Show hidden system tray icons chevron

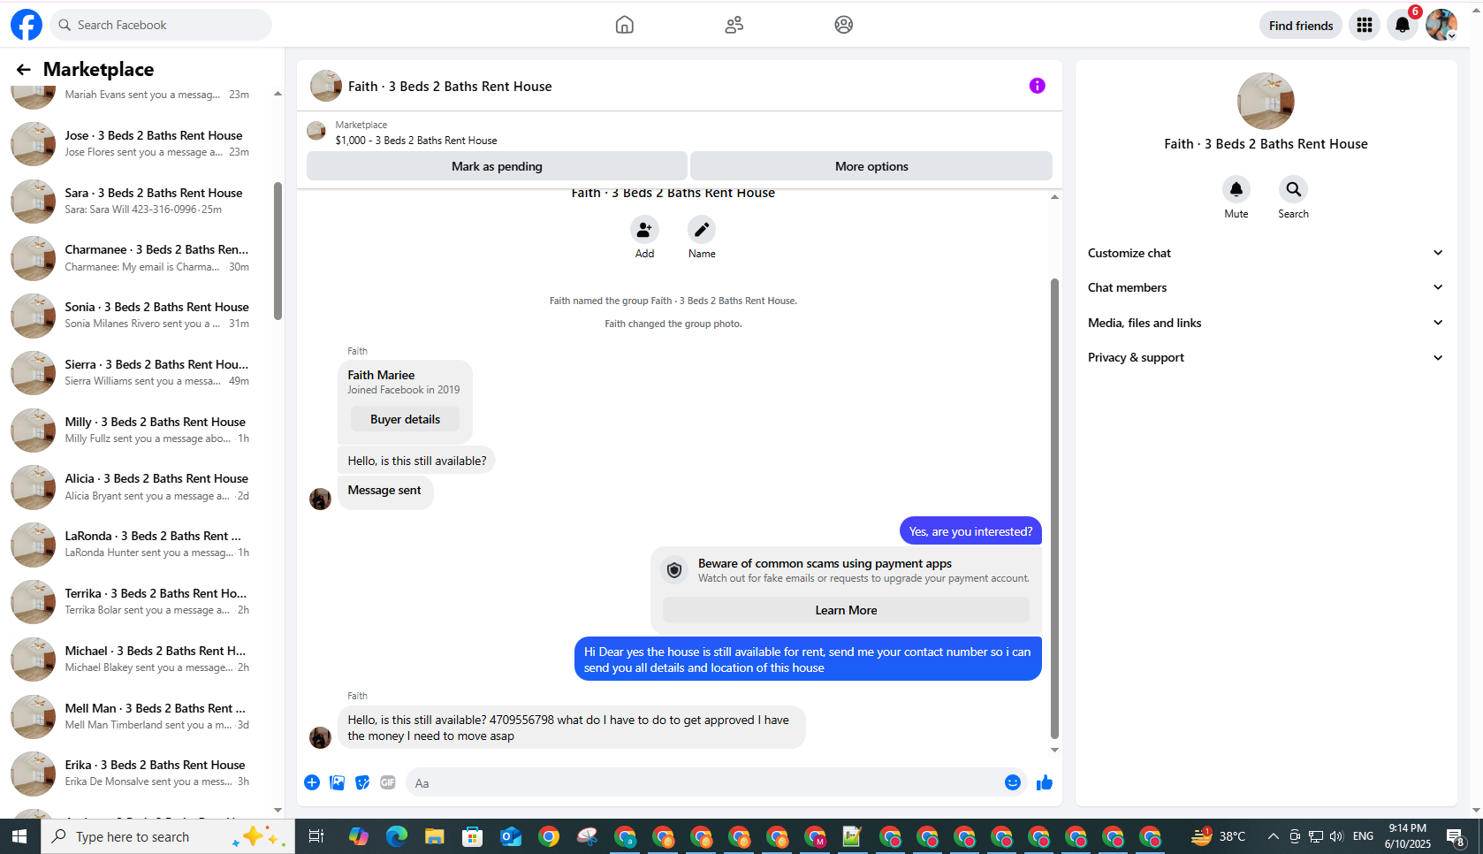click(1274, 836)
